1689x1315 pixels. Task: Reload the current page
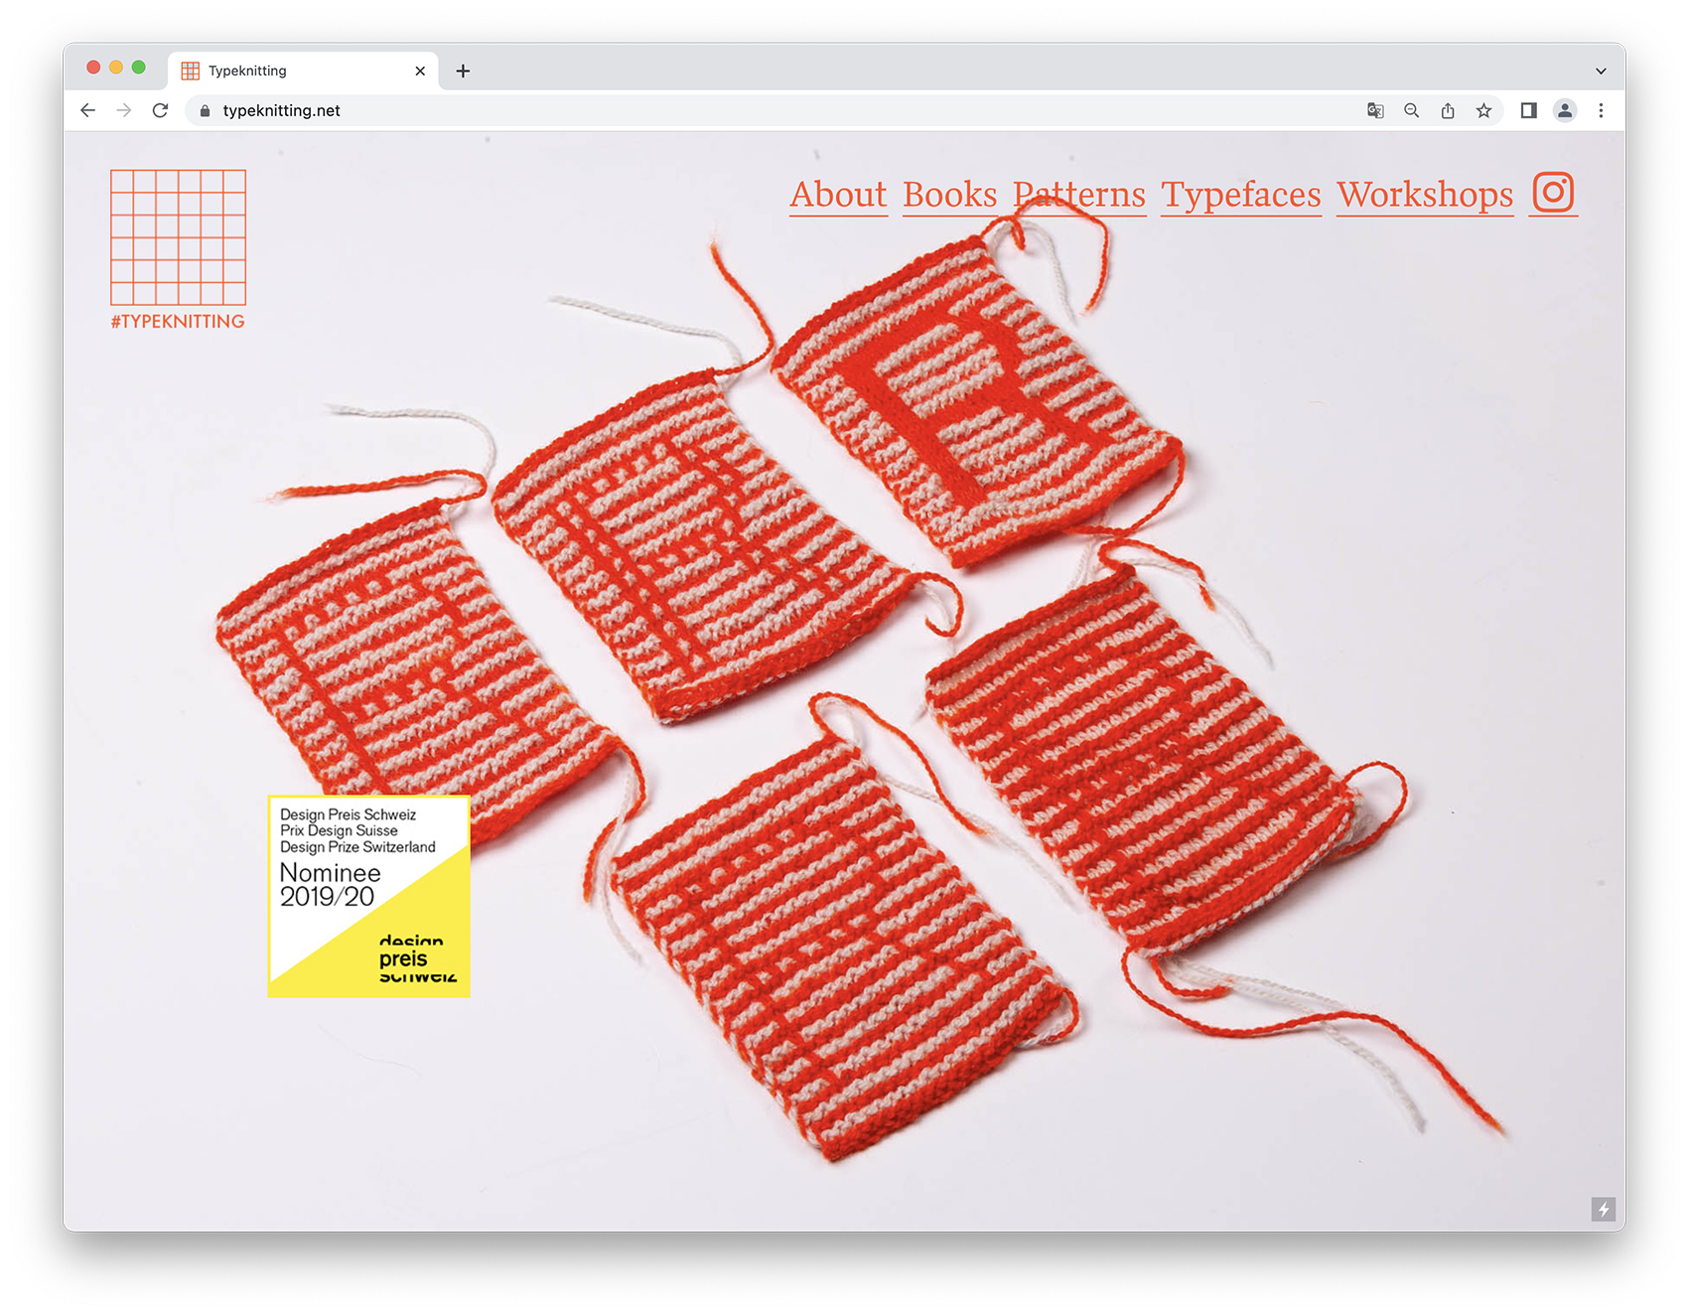[160, 110]
